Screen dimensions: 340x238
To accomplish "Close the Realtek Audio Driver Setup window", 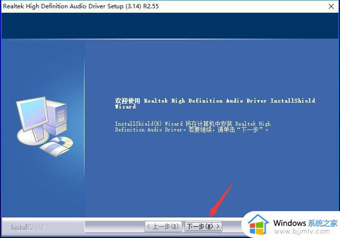I will coord(331,6).
